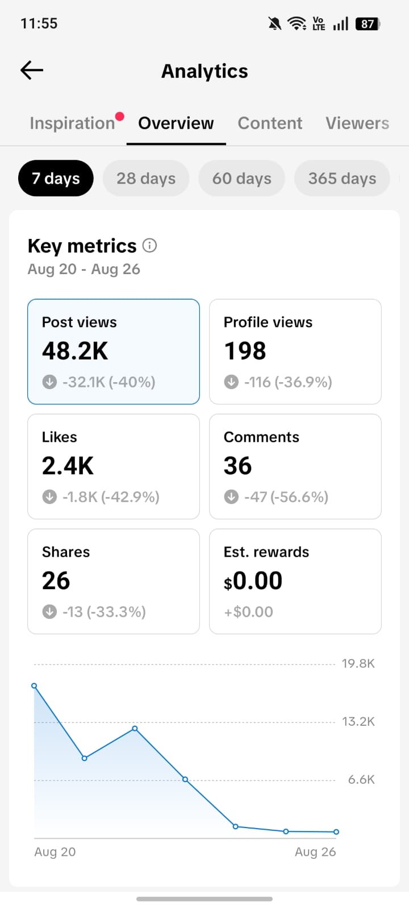Viewport: 409px width, 910px height.
Task: Tap the muted notifications bell icon
Action: [275, 23]
